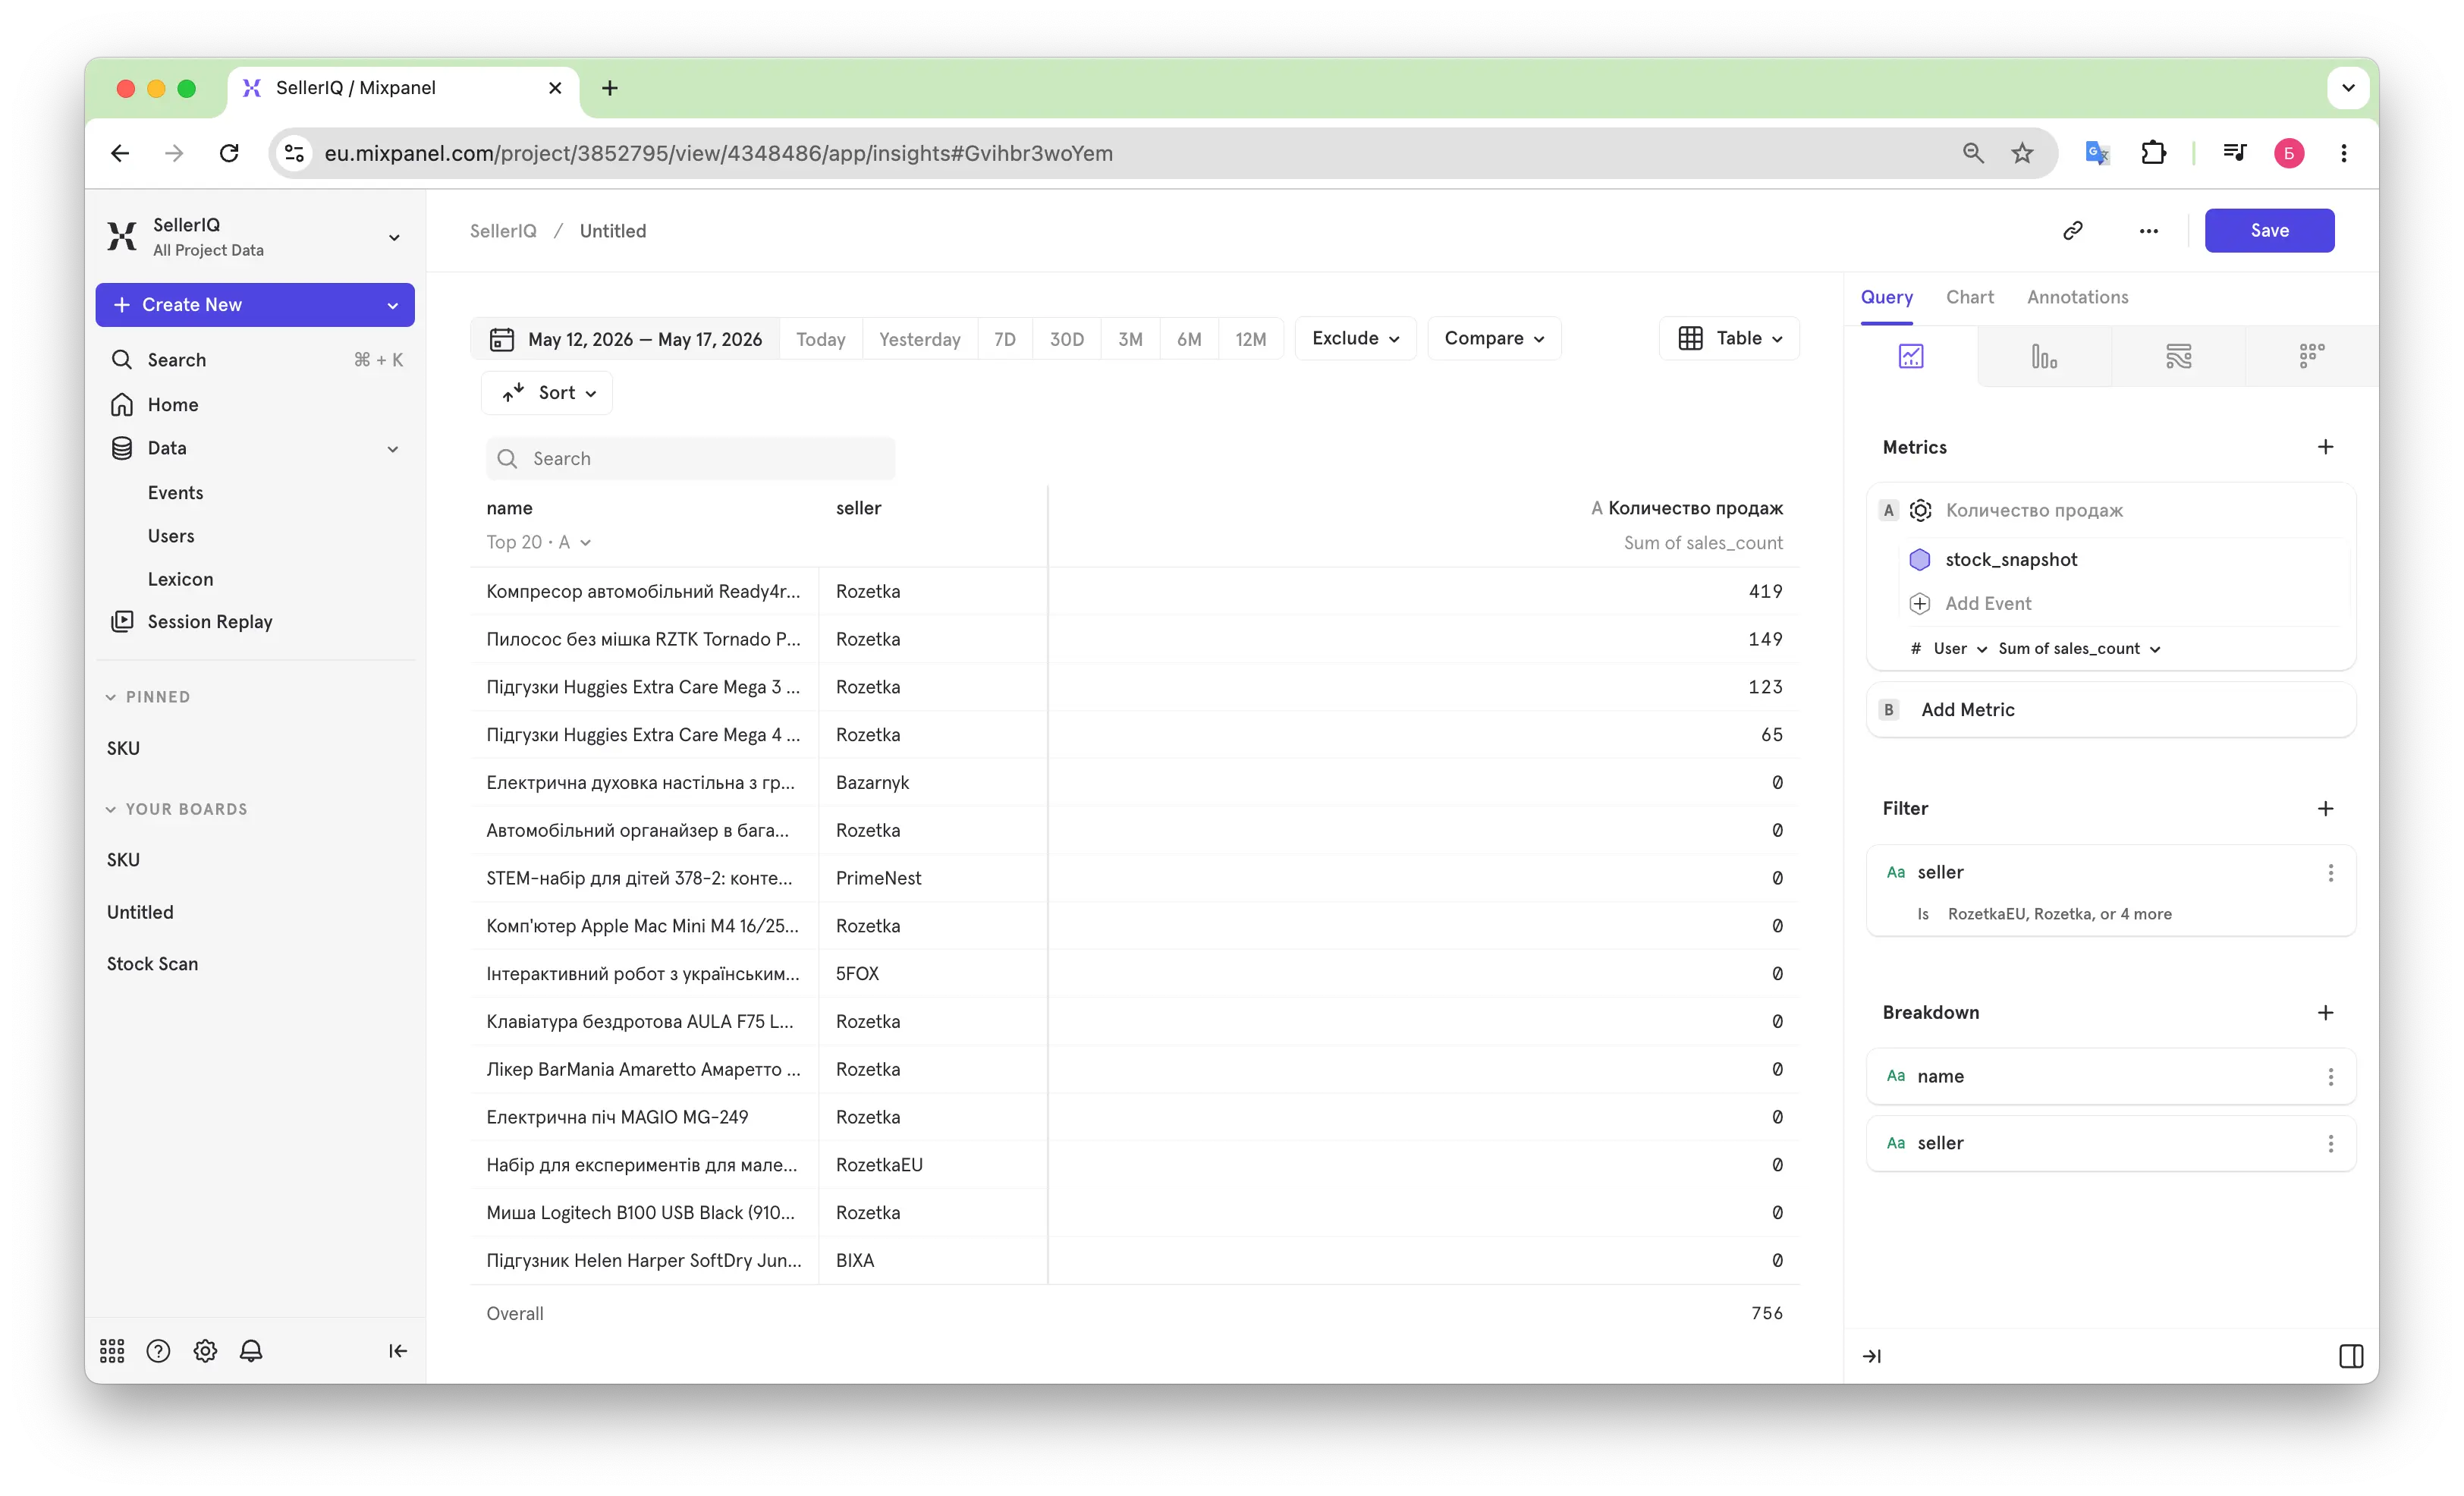Select the 12M date range preset

click(1250, 339)
